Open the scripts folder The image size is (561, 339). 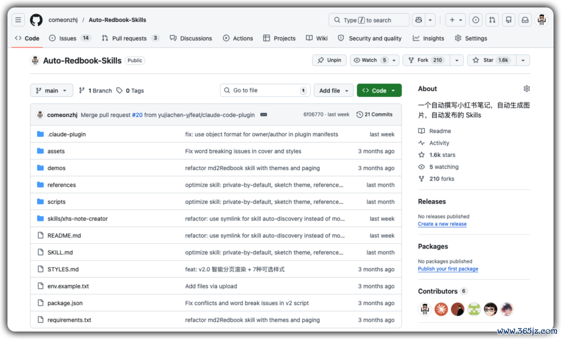point(57,202)
